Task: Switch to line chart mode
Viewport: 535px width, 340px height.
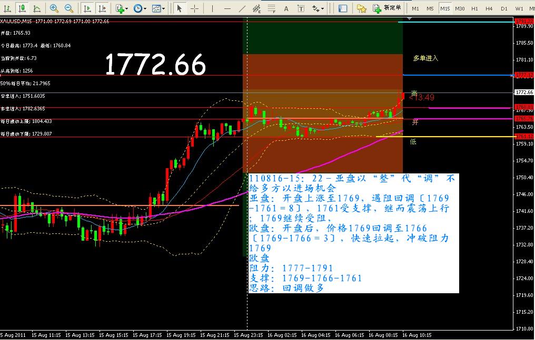Action: pyautogui.click(x=36, y=8)
